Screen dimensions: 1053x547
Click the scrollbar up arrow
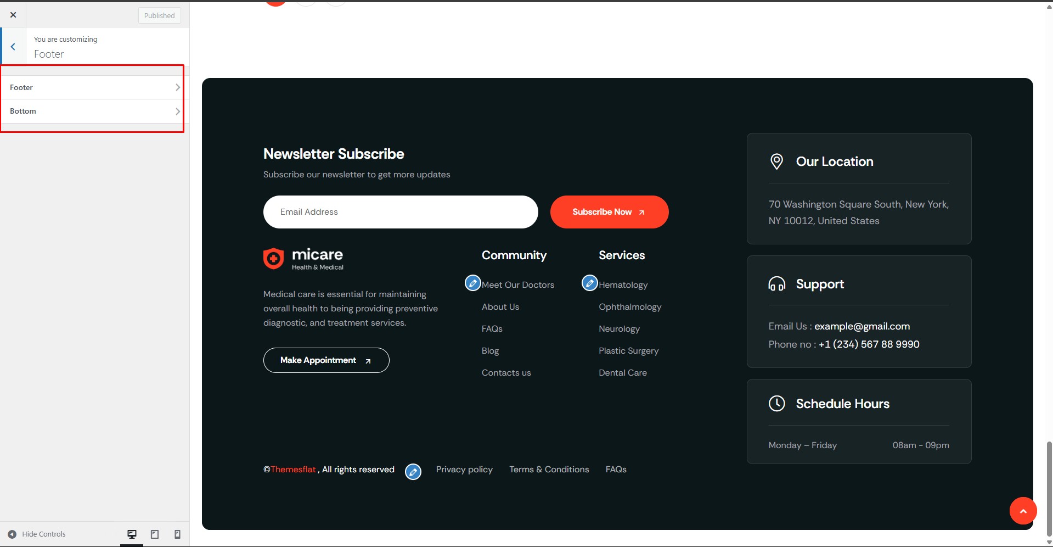point(1049,7)
